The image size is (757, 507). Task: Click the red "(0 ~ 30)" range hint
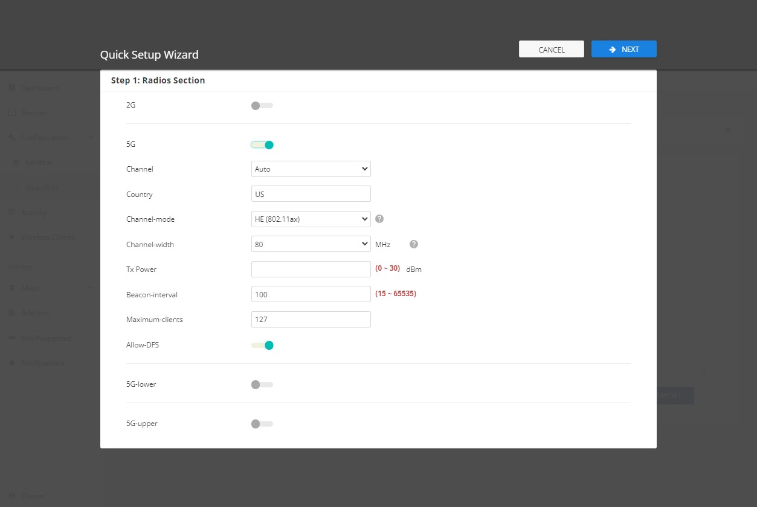[x=387, y=268]
